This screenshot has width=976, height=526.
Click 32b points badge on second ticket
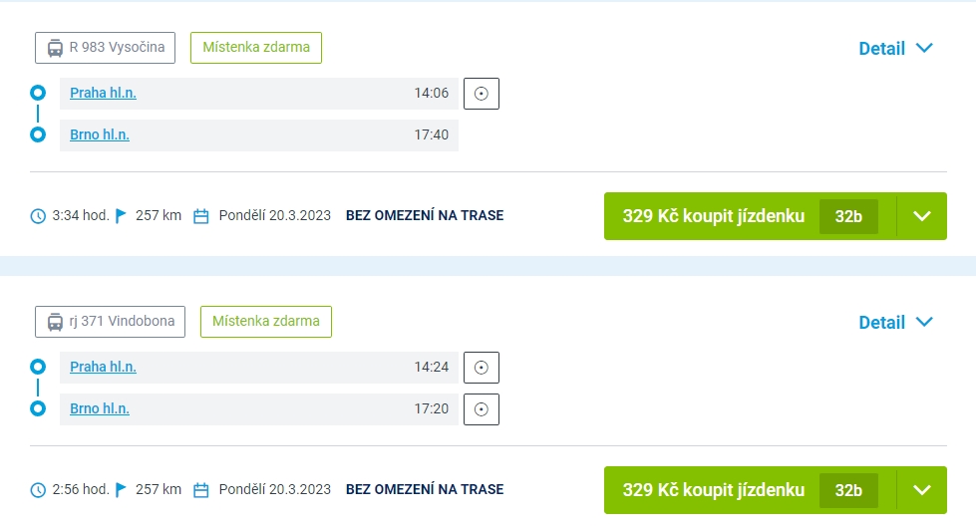[x=848, y=490]
